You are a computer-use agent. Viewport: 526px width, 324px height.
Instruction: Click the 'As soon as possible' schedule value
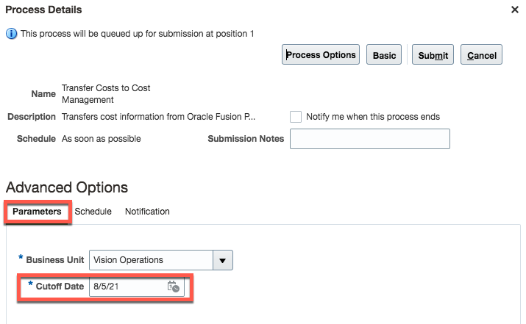(x=102, y=139)
